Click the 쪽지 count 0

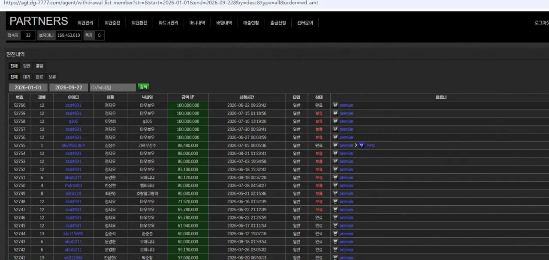pyautogui.click(x=99, y=35)
